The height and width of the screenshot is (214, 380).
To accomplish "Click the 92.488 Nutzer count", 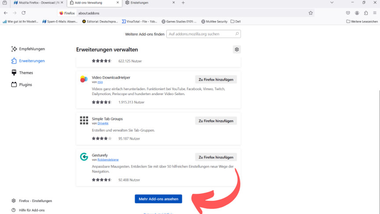I will coord(129,180).
